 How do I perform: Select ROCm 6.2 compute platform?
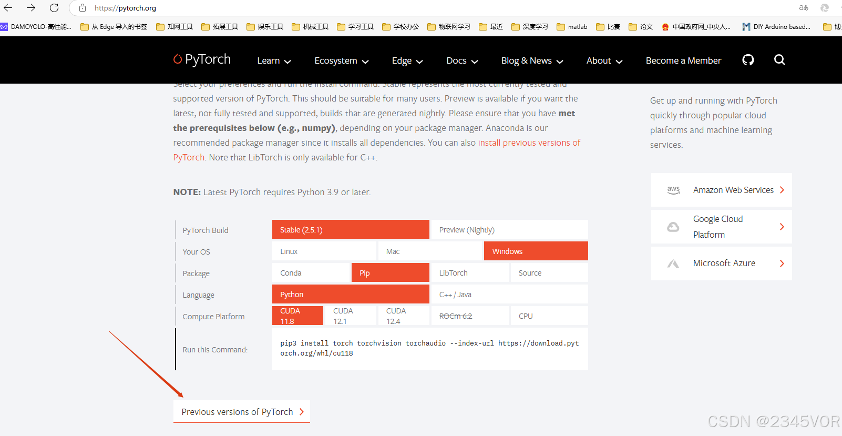click(x=470, y=316)
